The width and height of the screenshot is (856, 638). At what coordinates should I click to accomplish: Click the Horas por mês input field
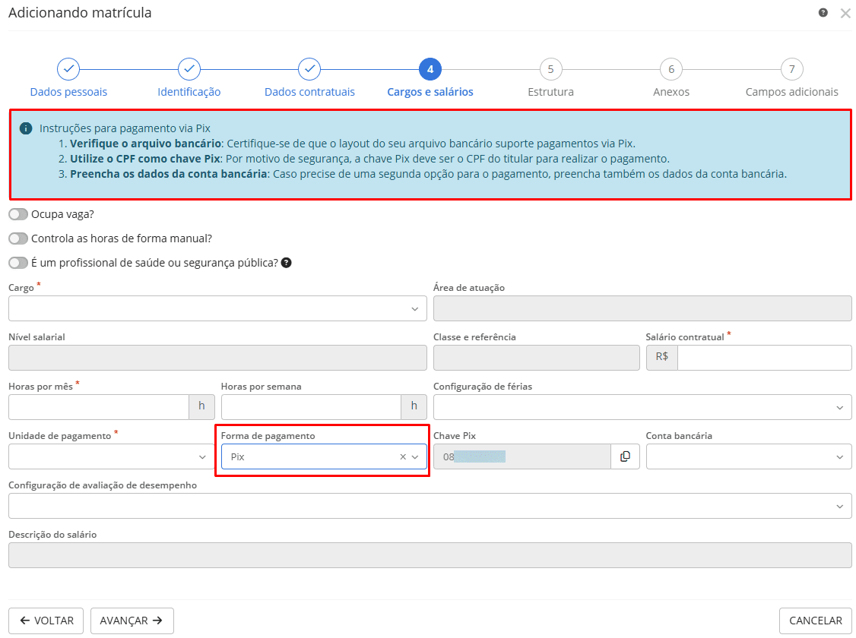point(99,407)
